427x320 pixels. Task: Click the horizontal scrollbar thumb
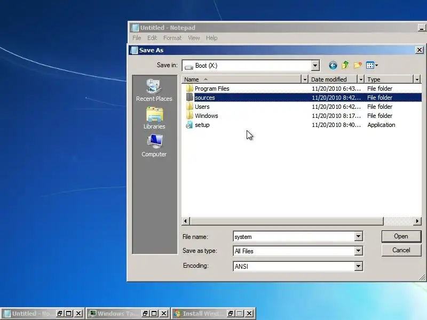[287, 221]
